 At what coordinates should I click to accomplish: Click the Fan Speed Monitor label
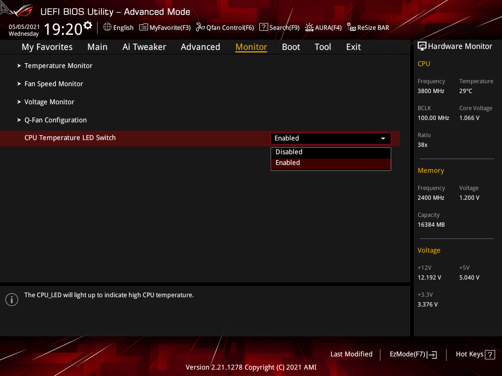[x=54, y=84]
